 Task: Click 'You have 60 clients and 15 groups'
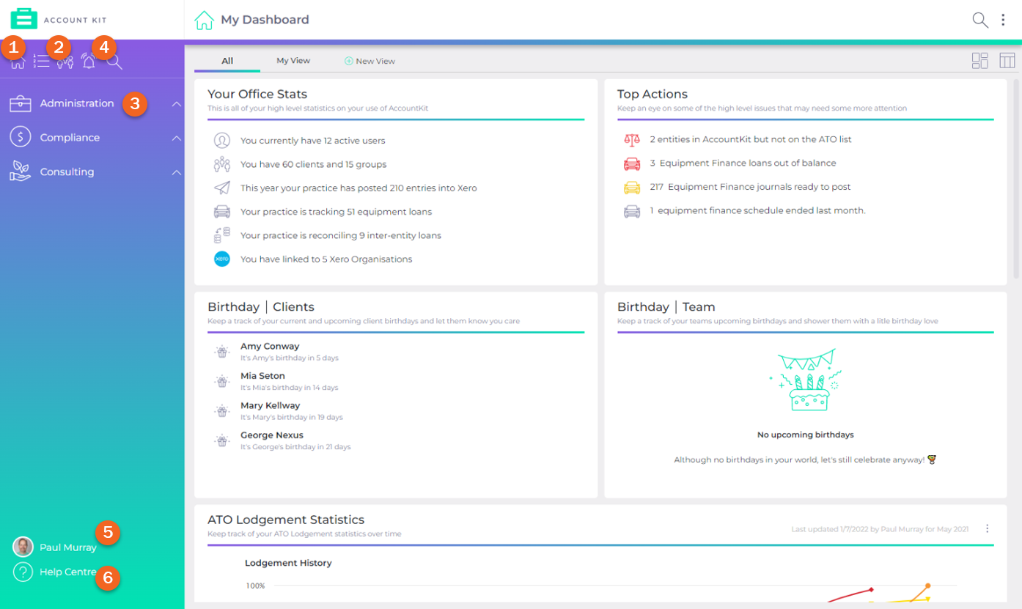pos(314,164)
